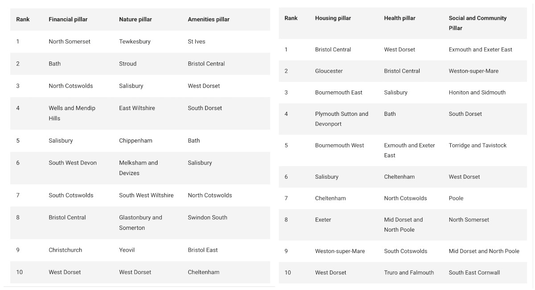Screen dimensions: 535x290
Task: Click the Health pillar column header
Action: pyautogui.click(x=399, y=18)
